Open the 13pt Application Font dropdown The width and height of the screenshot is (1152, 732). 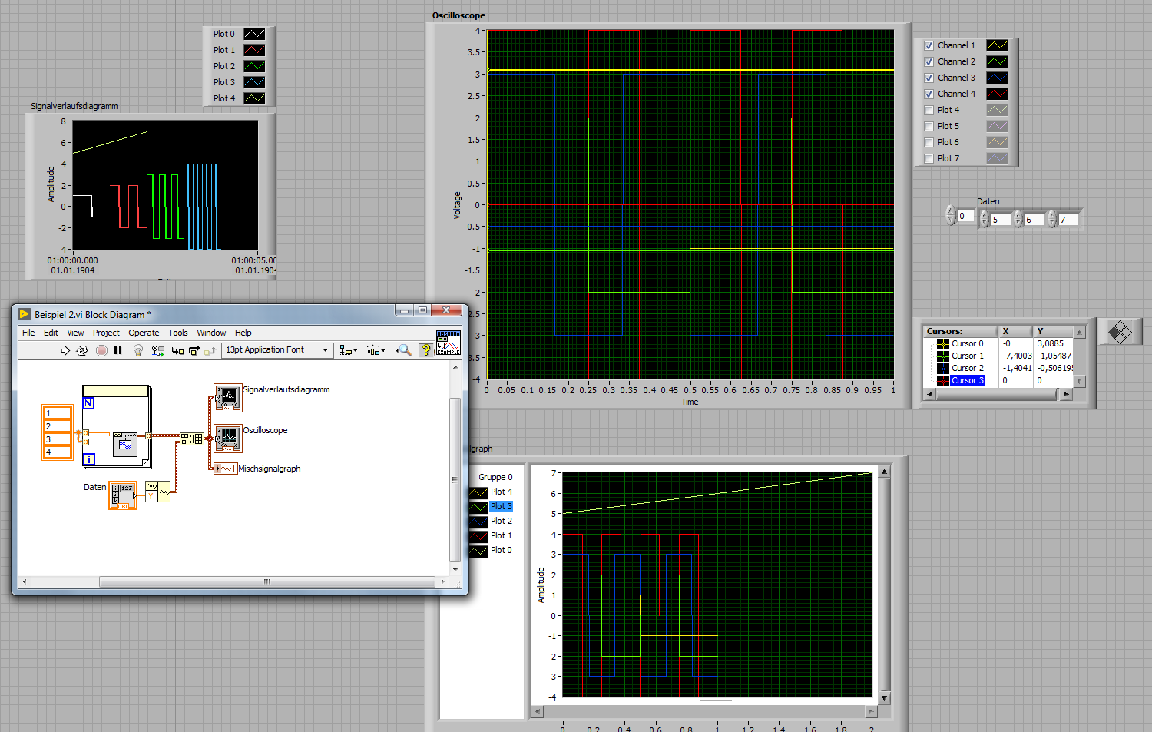click(277, 350)
